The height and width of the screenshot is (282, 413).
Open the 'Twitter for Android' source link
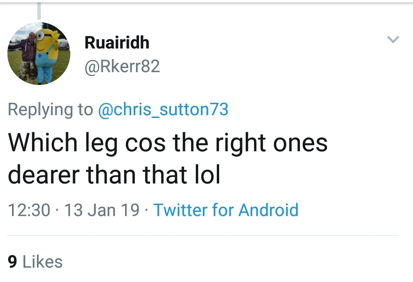click(226, 210)
